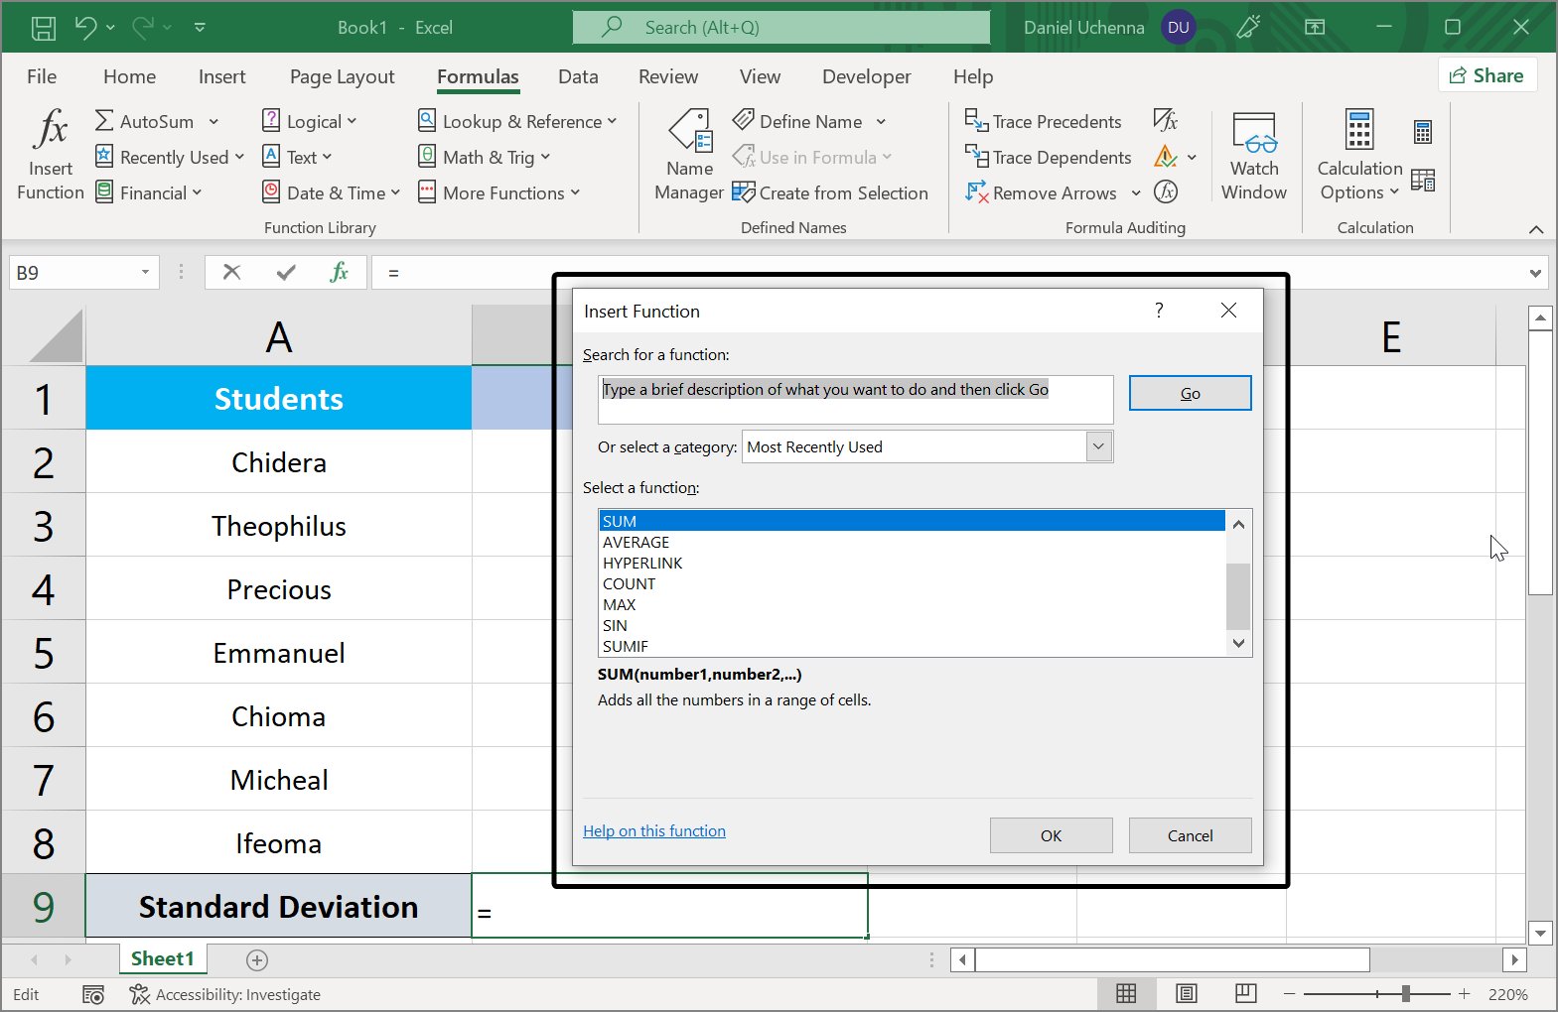Open the Help on this function link
Screen dimensions: 1558x1012
pyautogui.click(x=653, y=831)
